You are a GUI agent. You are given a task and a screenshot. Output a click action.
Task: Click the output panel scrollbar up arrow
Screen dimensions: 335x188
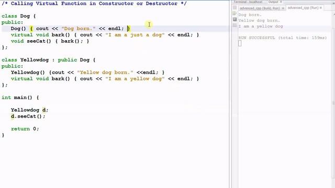(333, 14)
